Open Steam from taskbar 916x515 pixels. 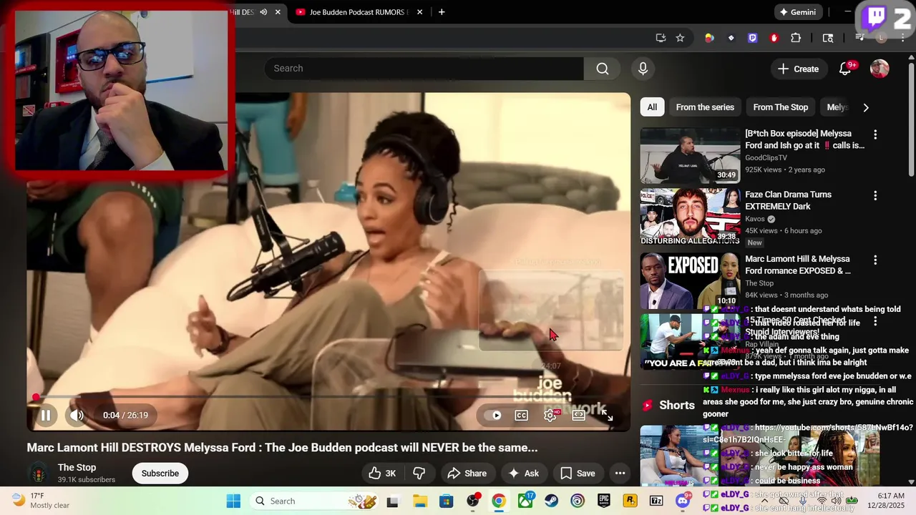point(551,501)
